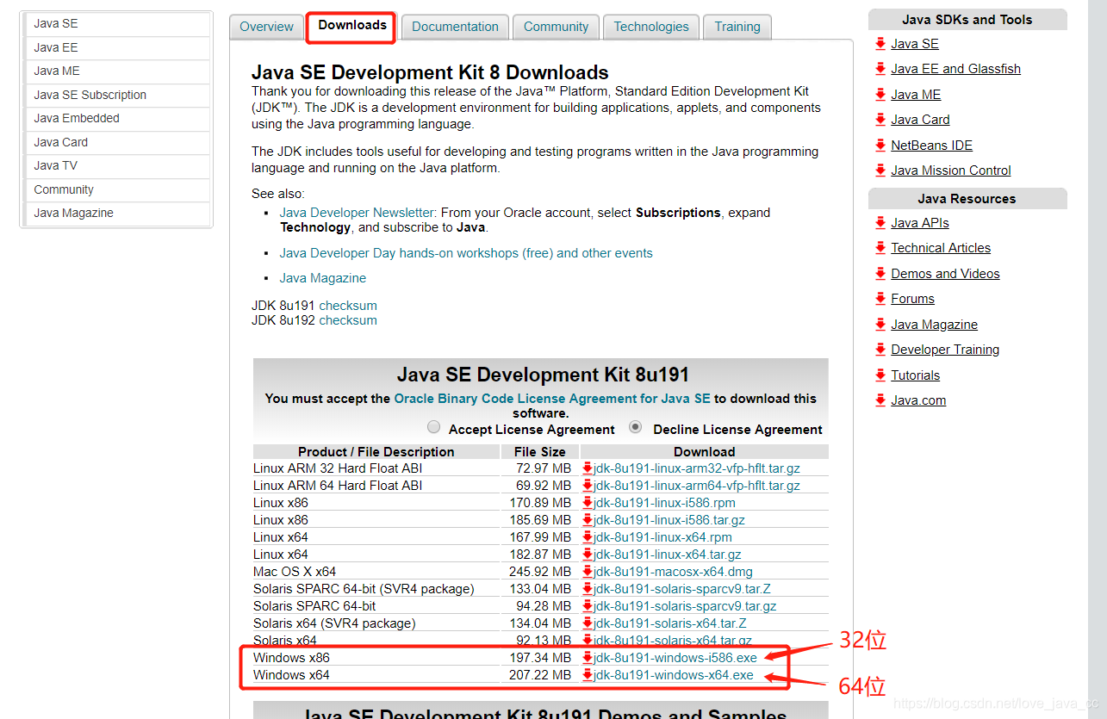Click red arrow icon beside Java EE and Glassfish

pyautogui.click(x=880, y=68)
